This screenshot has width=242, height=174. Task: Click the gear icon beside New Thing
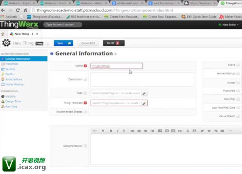(x=6, y=43)
